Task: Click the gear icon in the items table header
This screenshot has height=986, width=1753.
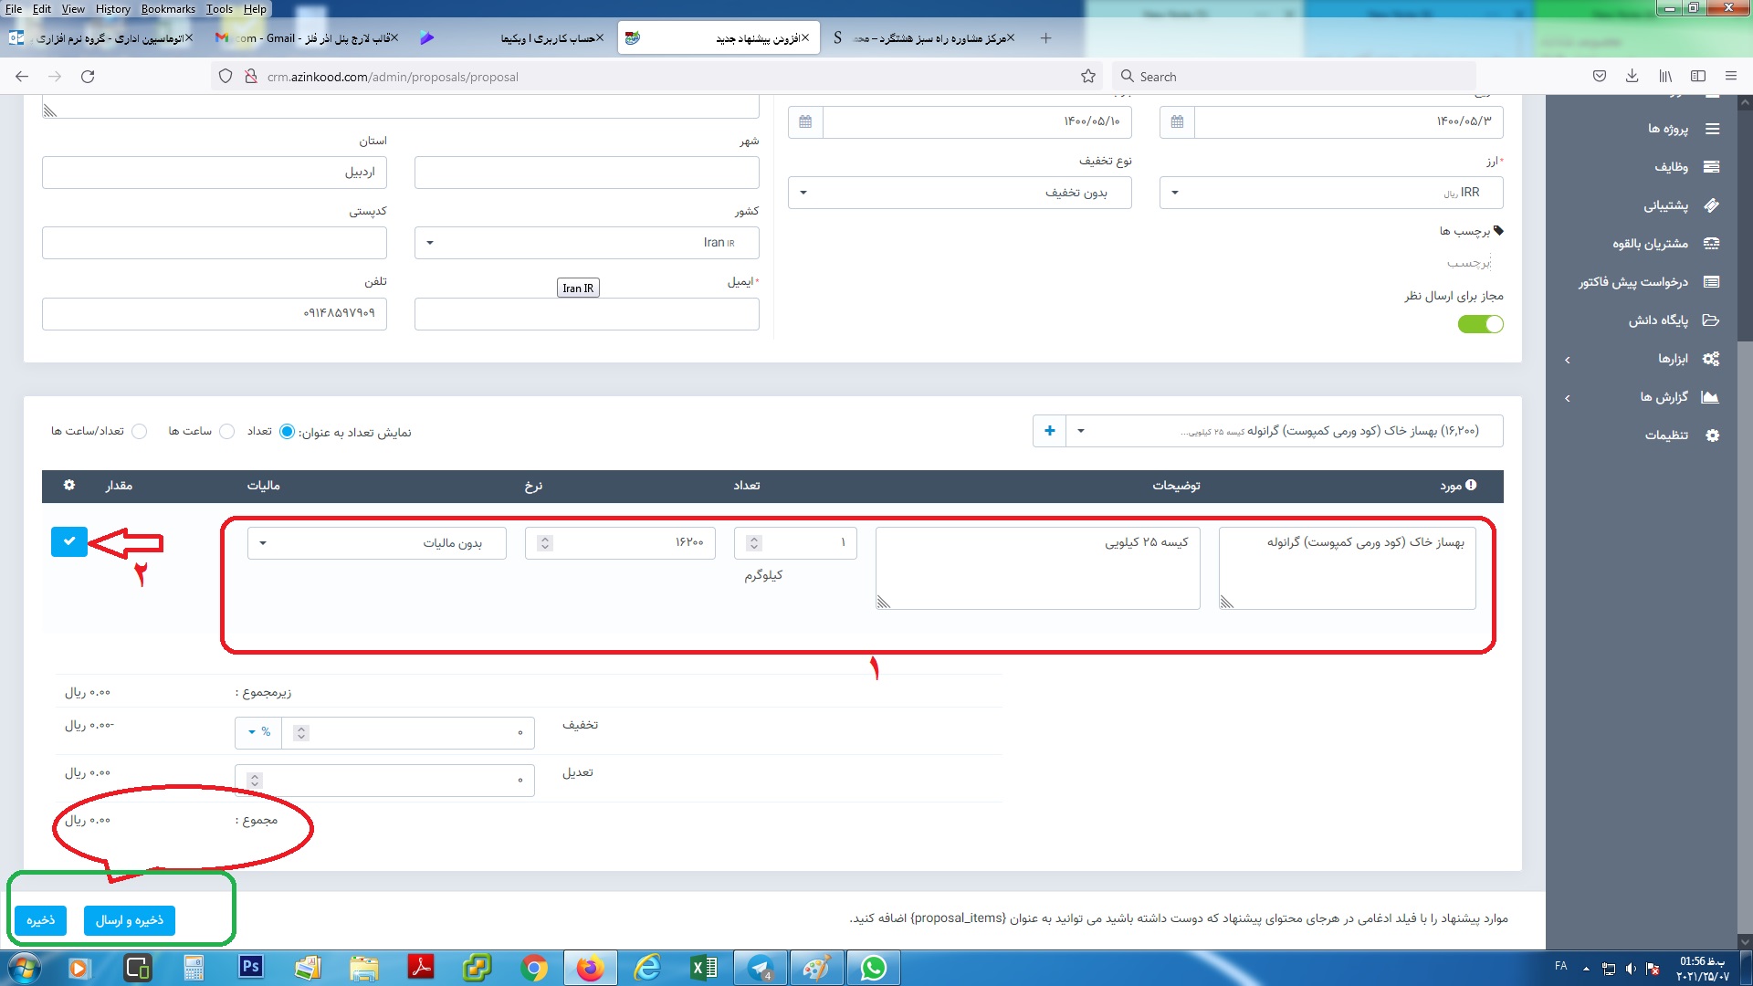Action: point(69,485)
